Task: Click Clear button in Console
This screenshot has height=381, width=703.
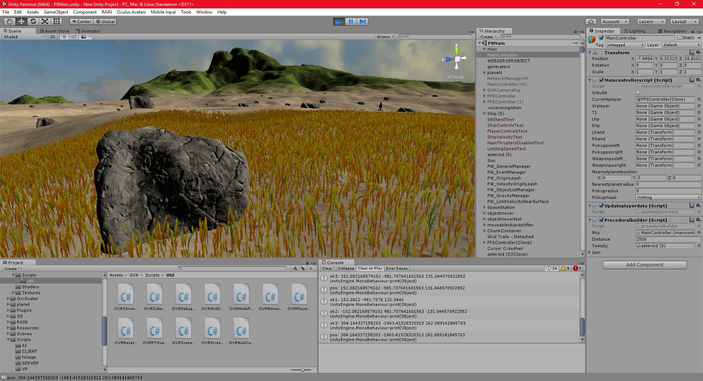Action: (x=327, y=269)
